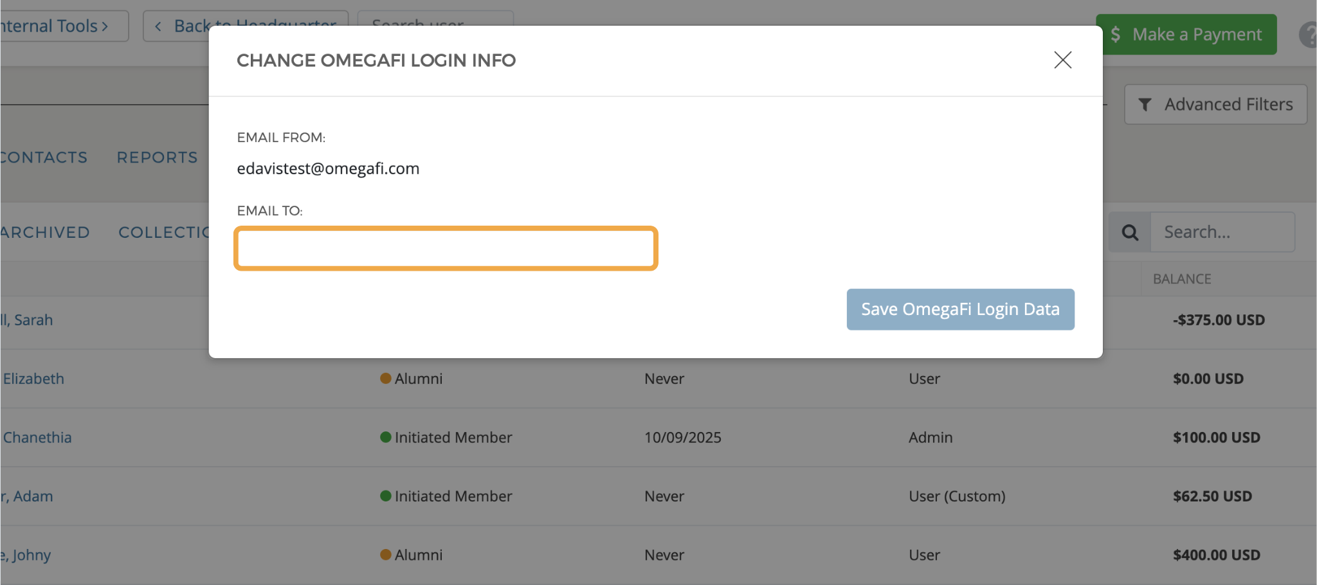Click the funnel icon beside Advanced Filters

coord(1146,104)
